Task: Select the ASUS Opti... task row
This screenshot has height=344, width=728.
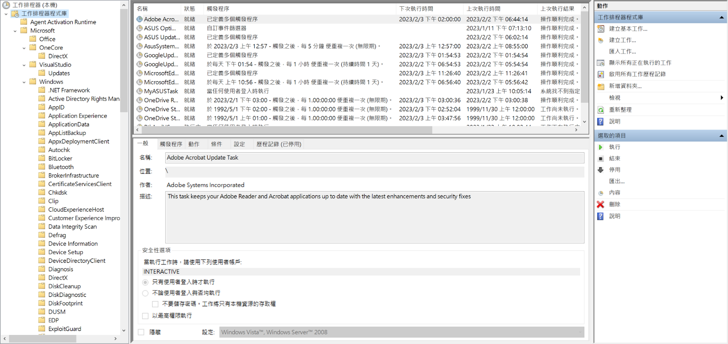Action: (x=357, y=28)
